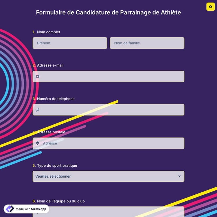The width and height of the screenshot is (217, 217).
Task: Click the 'Nom complet' question label
Action: [49, 32]
